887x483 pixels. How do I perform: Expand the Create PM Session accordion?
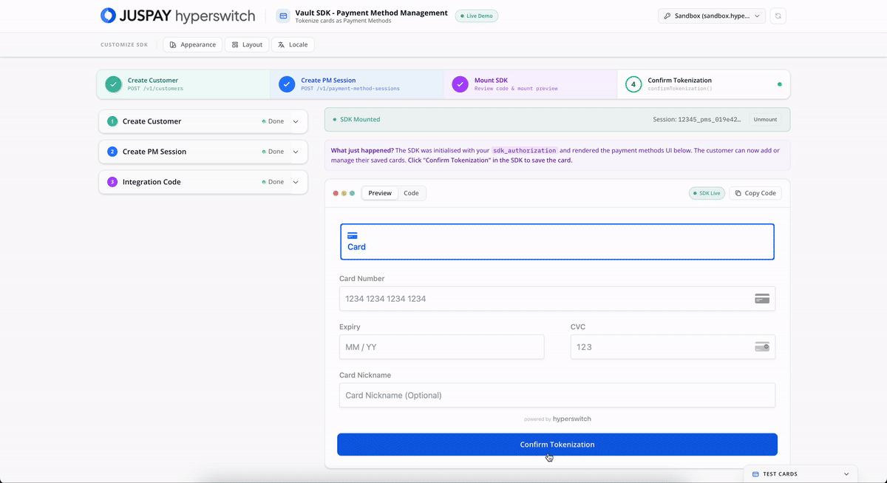coord(203,152)
